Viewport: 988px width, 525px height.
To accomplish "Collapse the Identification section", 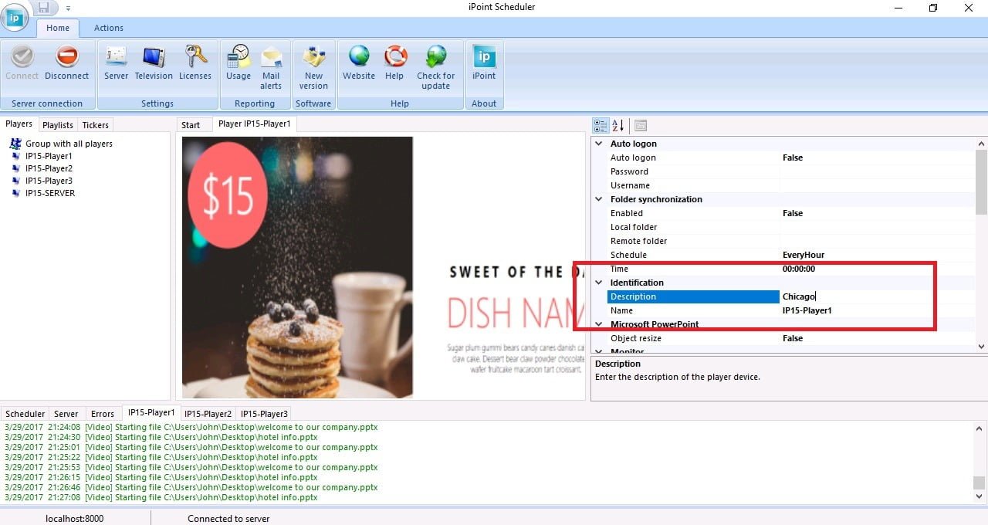I will pos(599,283).
